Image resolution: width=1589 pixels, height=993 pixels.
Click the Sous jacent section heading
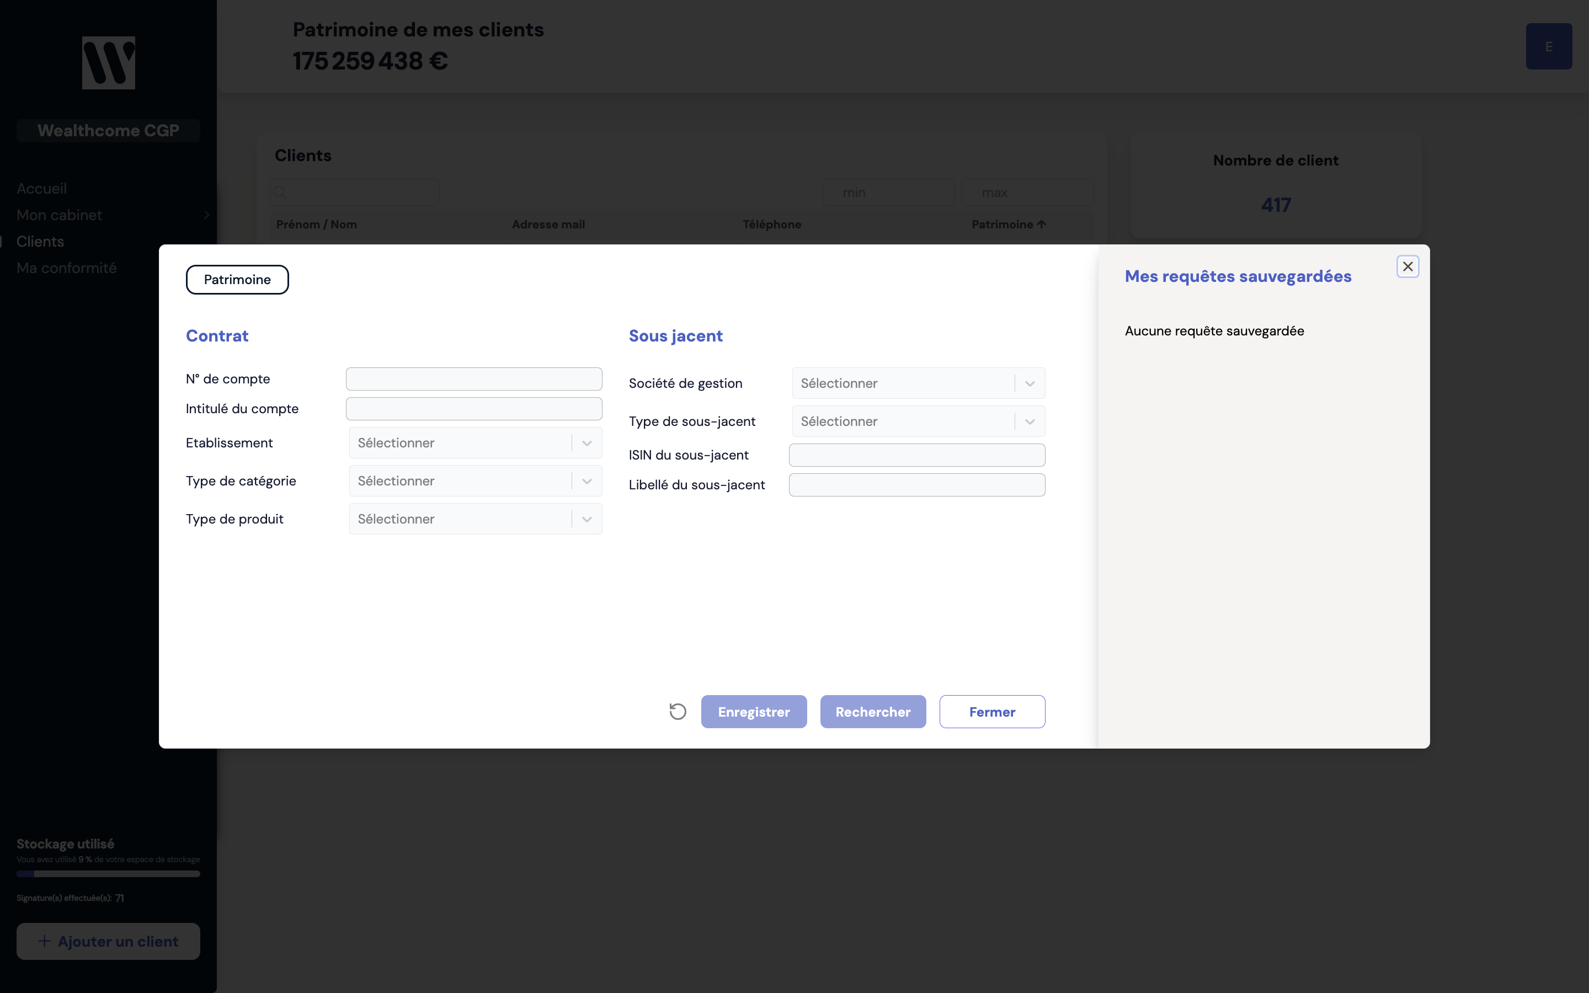click(676, 335)
